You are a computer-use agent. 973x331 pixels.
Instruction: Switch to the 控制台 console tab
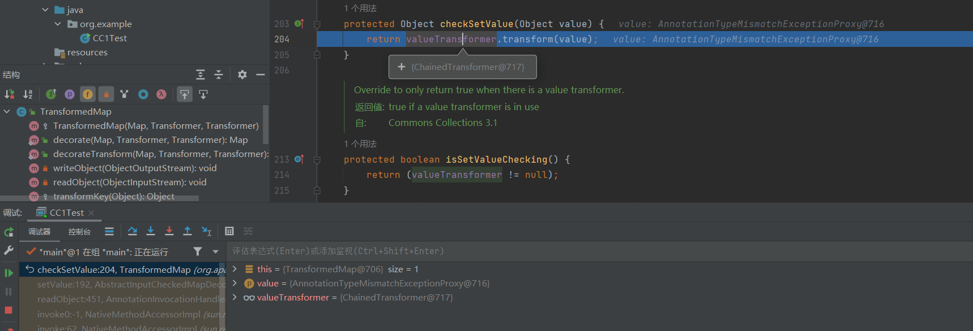[x=79, y=232]
